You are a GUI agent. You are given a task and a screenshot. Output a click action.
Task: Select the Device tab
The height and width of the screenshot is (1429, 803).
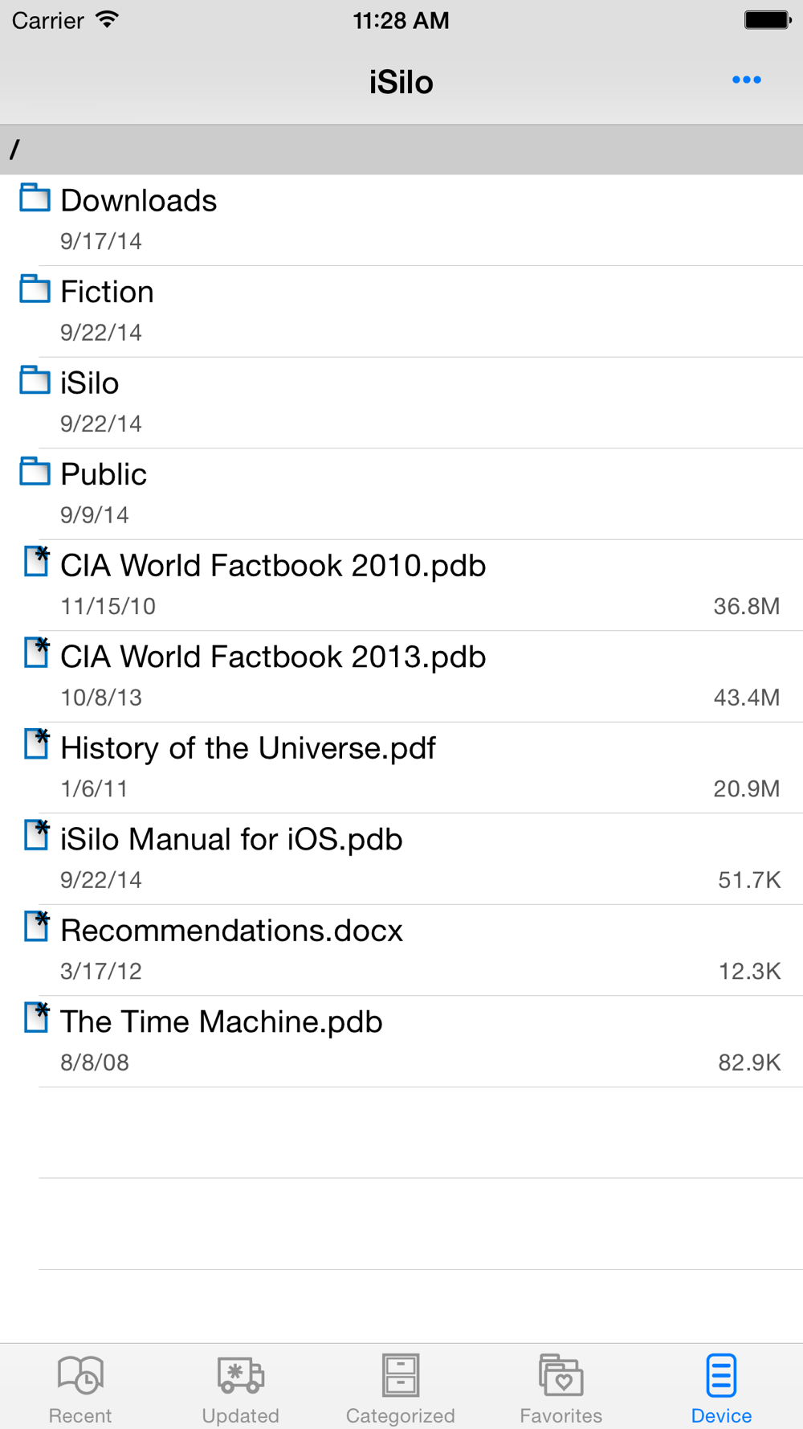[721, 1388]
